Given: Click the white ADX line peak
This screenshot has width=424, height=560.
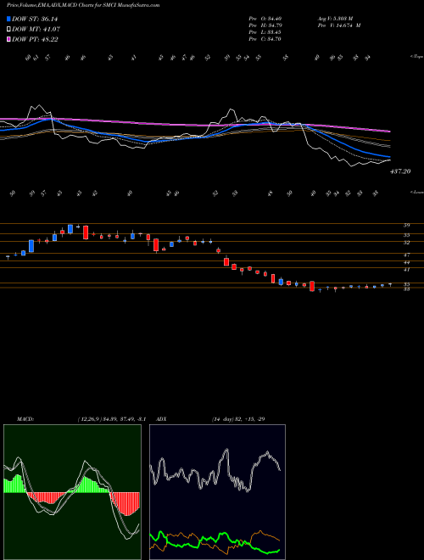Looking at the screenshot, I should 226,451.
